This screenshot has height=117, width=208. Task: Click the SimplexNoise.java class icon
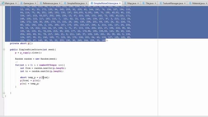click(x=65, y=3)
